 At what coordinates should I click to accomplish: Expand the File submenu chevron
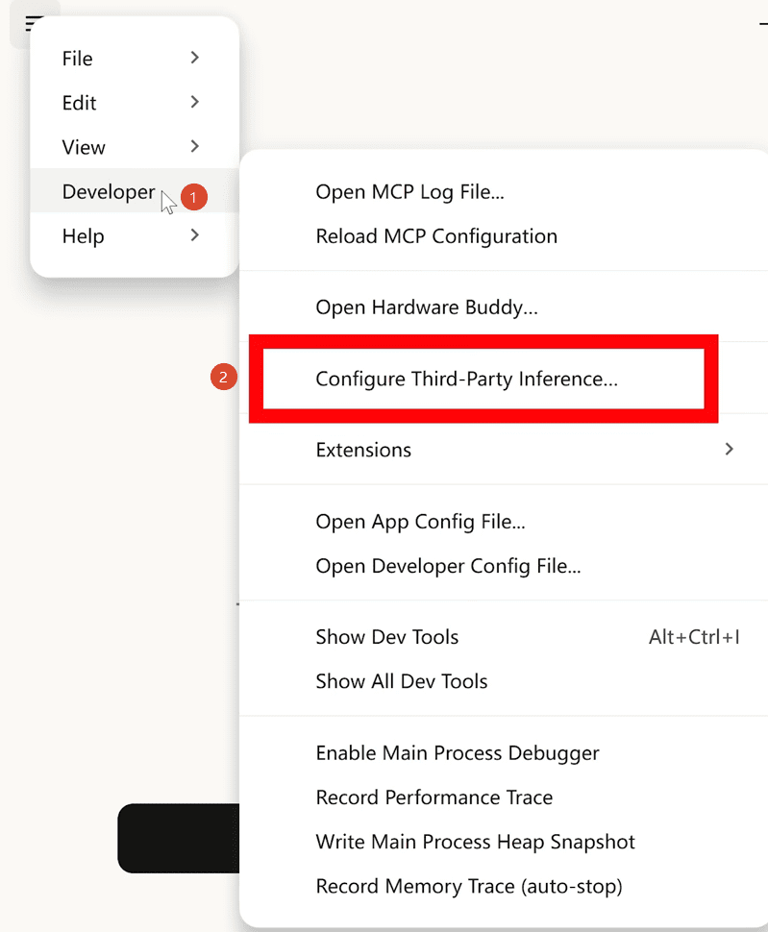tap(194, 58)
